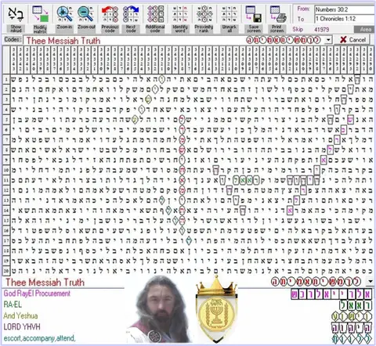Select matrix row header 8

pos(6,150)
